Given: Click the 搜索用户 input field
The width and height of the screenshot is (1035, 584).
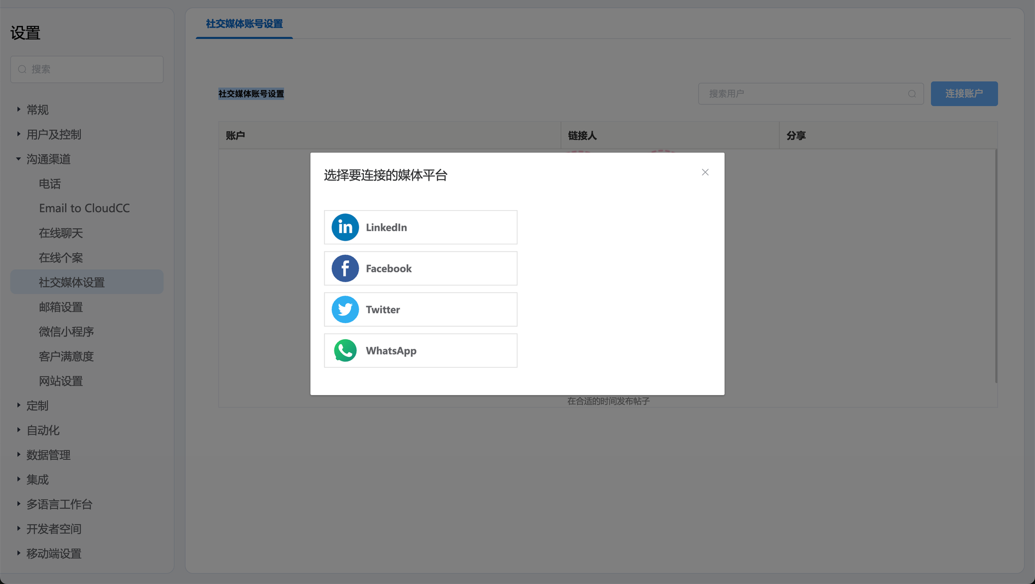Looking at the screenshot, I should (802, 94).
